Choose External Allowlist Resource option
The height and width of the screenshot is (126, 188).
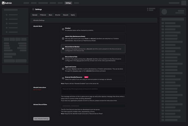tap(93, 78)
